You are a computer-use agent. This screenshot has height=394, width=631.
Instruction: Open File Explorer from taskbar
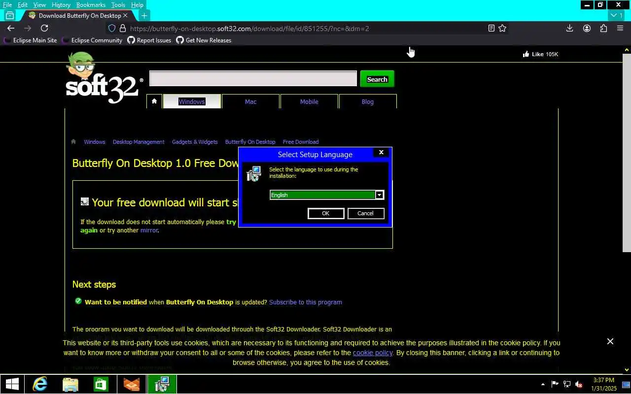coord(70,384)
